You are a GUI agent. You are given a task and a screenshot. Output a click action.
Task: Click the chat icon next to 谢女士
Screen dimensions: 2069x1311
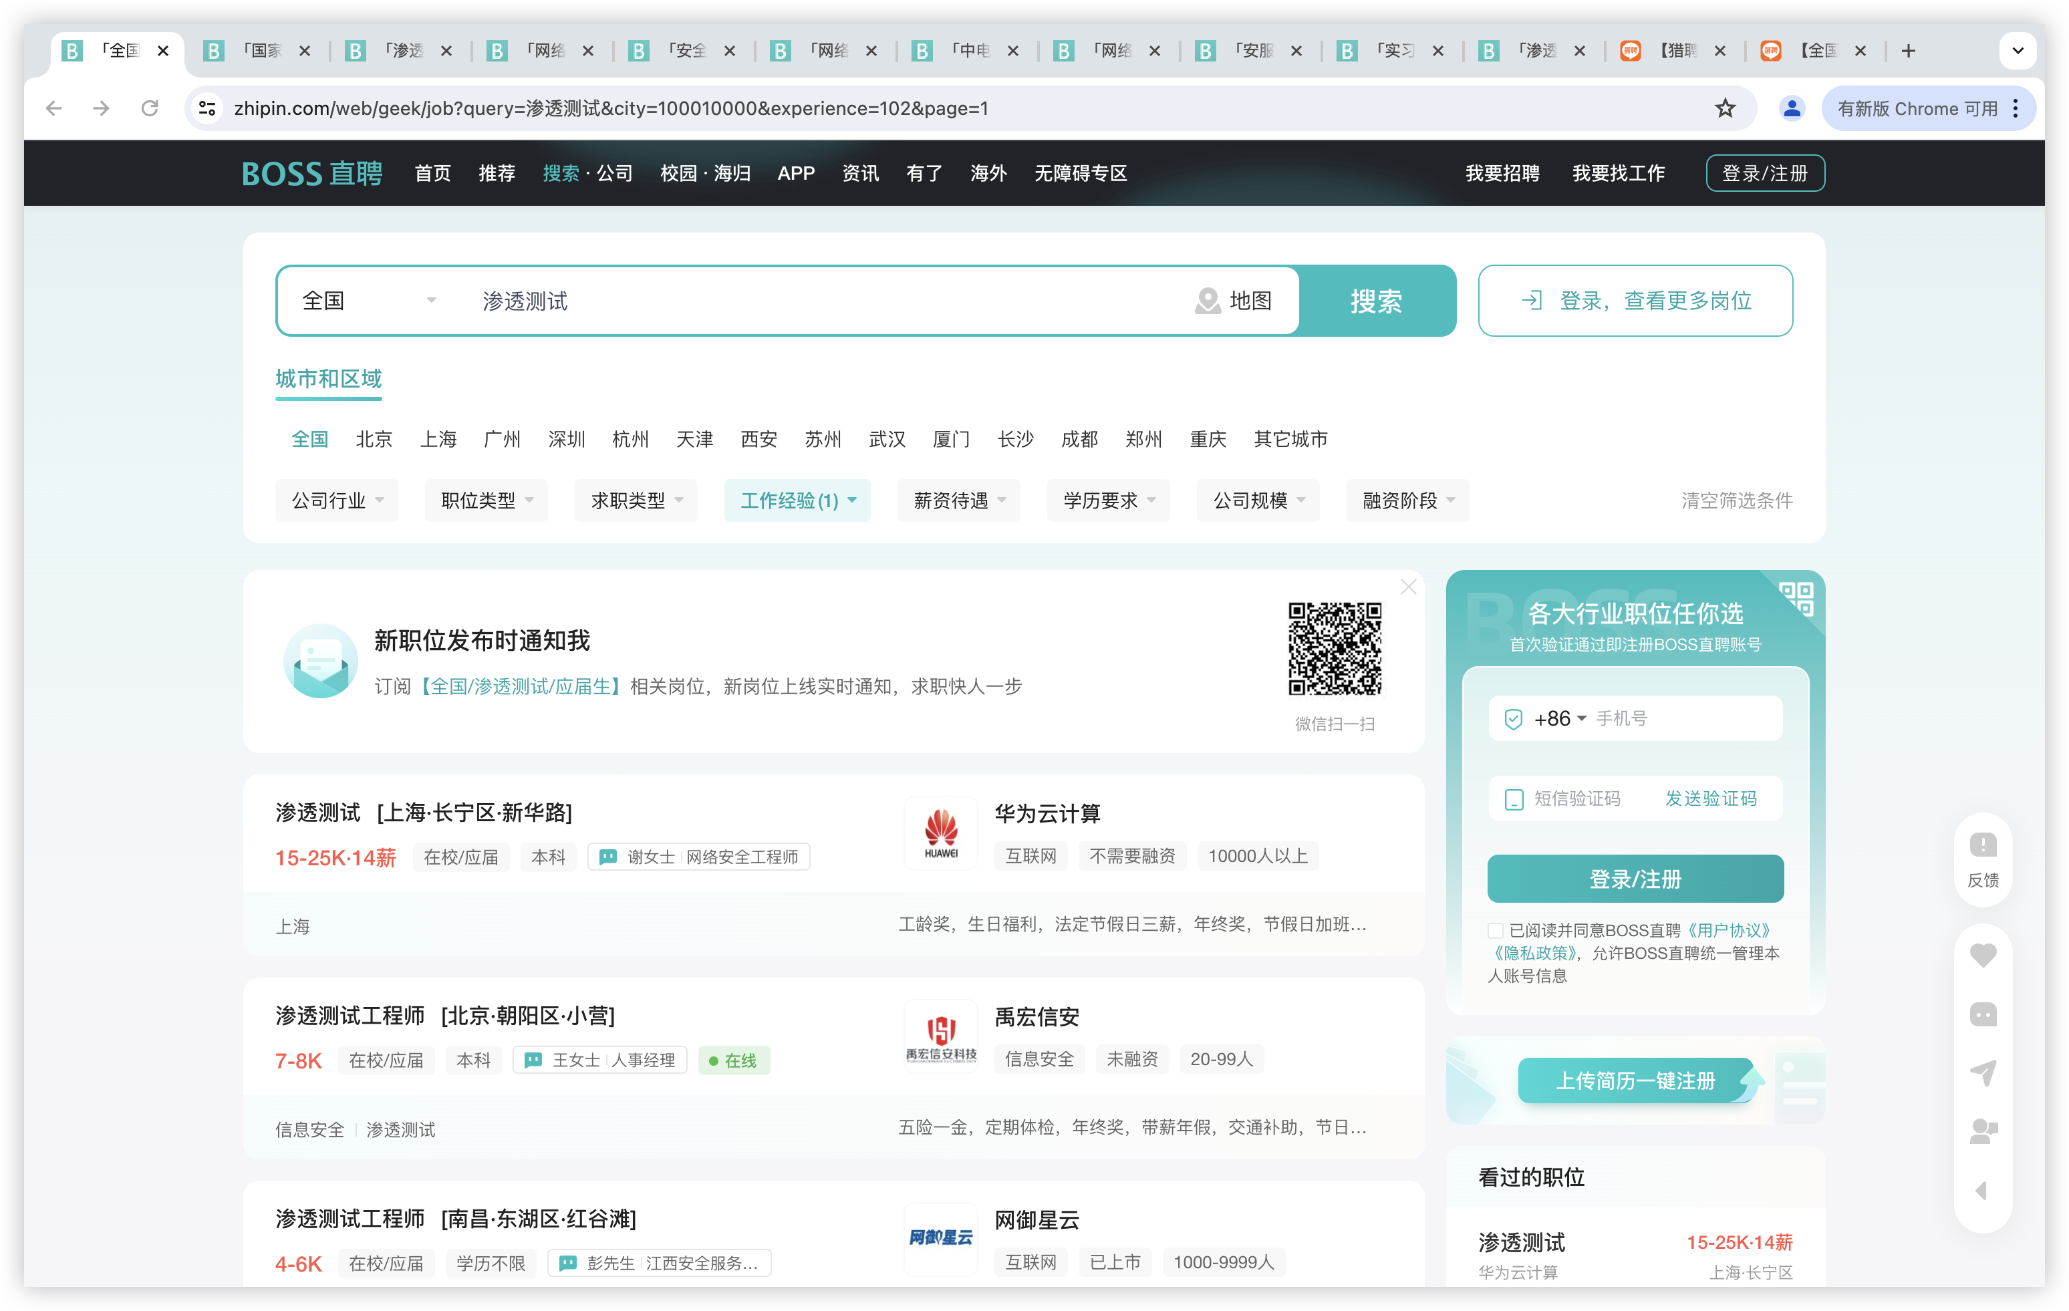point(607,857)
